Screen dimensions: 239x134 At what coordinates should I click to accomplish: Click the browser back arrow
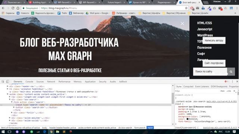(x=3, y=8)
